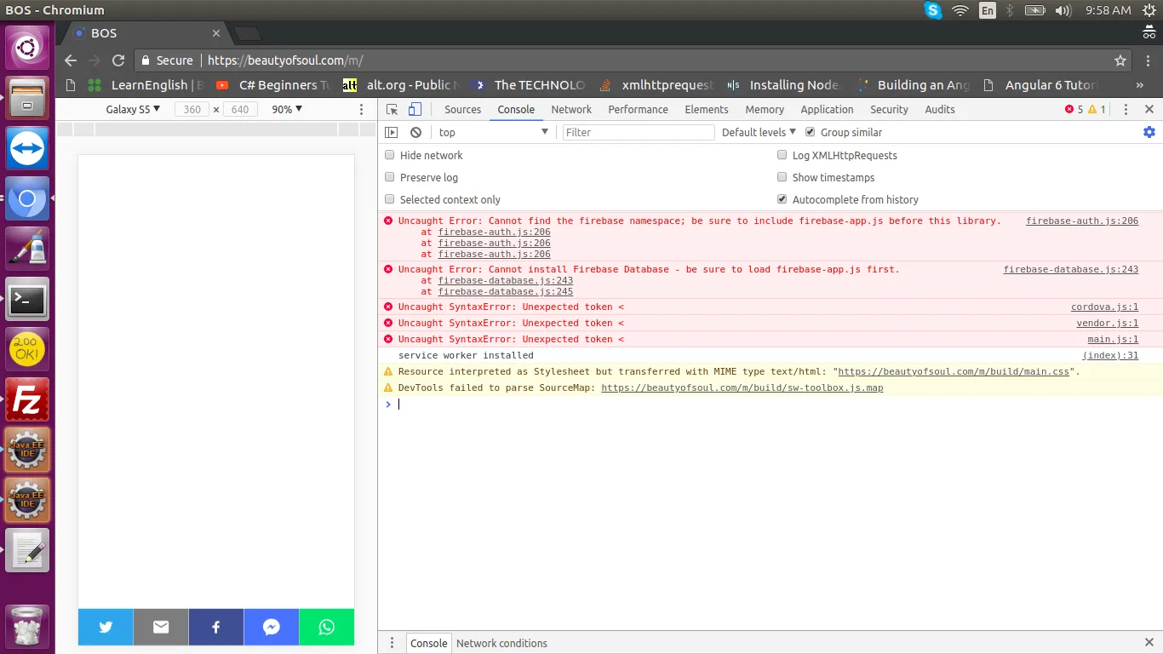Open the LearnEnglish bookmark
Screen dimensions: 1163x654
click(x=146, y=85)
